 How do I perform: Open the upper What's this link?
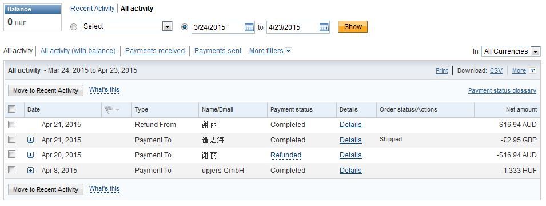(105, 90)
